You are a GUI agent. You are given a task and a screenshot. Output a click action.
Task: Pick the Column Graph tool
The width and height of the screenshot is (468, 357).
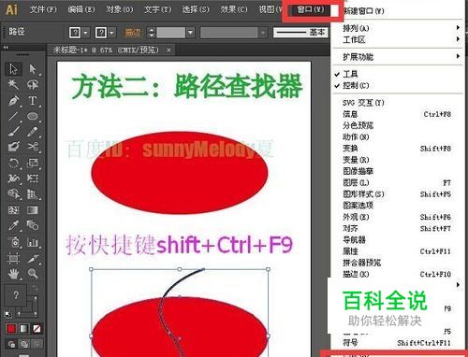[33, 242]
